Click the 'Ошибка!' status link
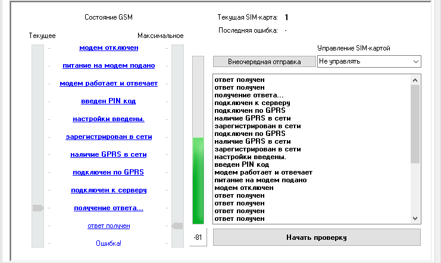 click(x=108, y=243)
